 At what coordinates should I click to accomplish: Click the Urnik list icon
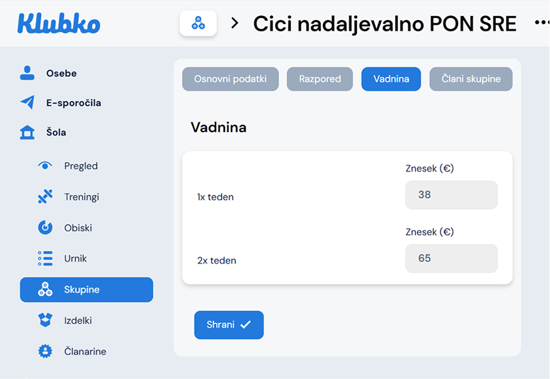point(45,258)
